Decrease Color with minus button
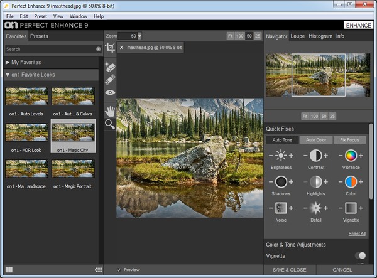Image resolution: width=377 pixels, height=278 pixels. pos(341,182)
